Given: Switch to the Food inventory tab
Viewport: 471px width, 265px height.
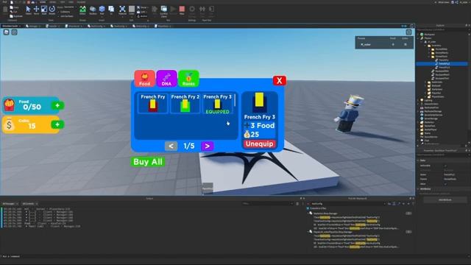Looking at the screenshot, I should [x=144, y=79].
